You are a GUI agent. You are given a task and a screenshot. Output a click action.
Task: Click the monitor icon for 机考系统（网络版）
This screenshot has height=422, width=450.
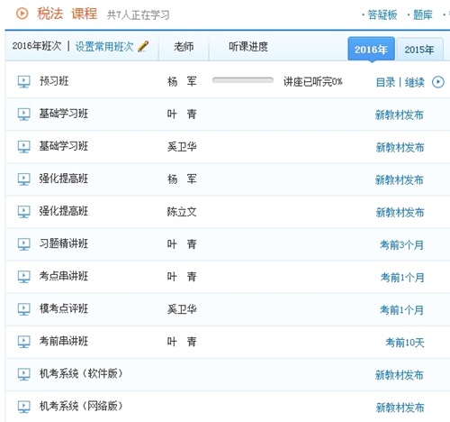(x=23, y=407)
